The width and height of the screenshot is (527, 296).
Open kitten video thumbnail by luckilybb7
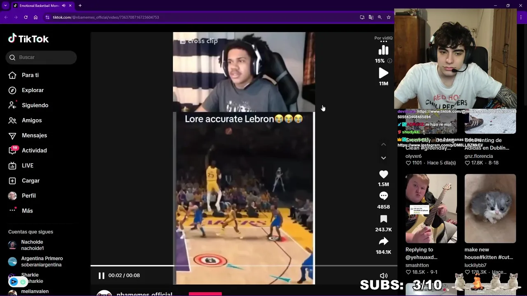[x=490, y=208]
